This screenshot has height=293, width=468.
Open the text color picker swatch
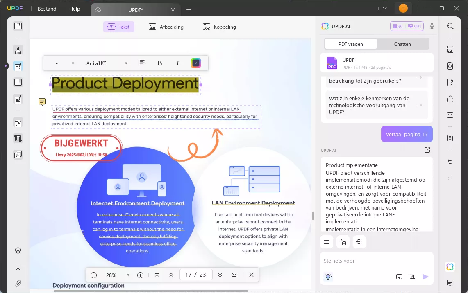tap(196, 63)
